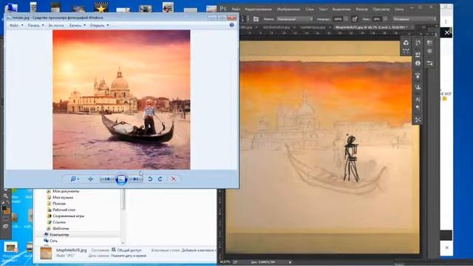Viewport: 473px width, 266px height.
Task: Open adjustments panel icon in right dock
Action: click(x=429, y=51)
